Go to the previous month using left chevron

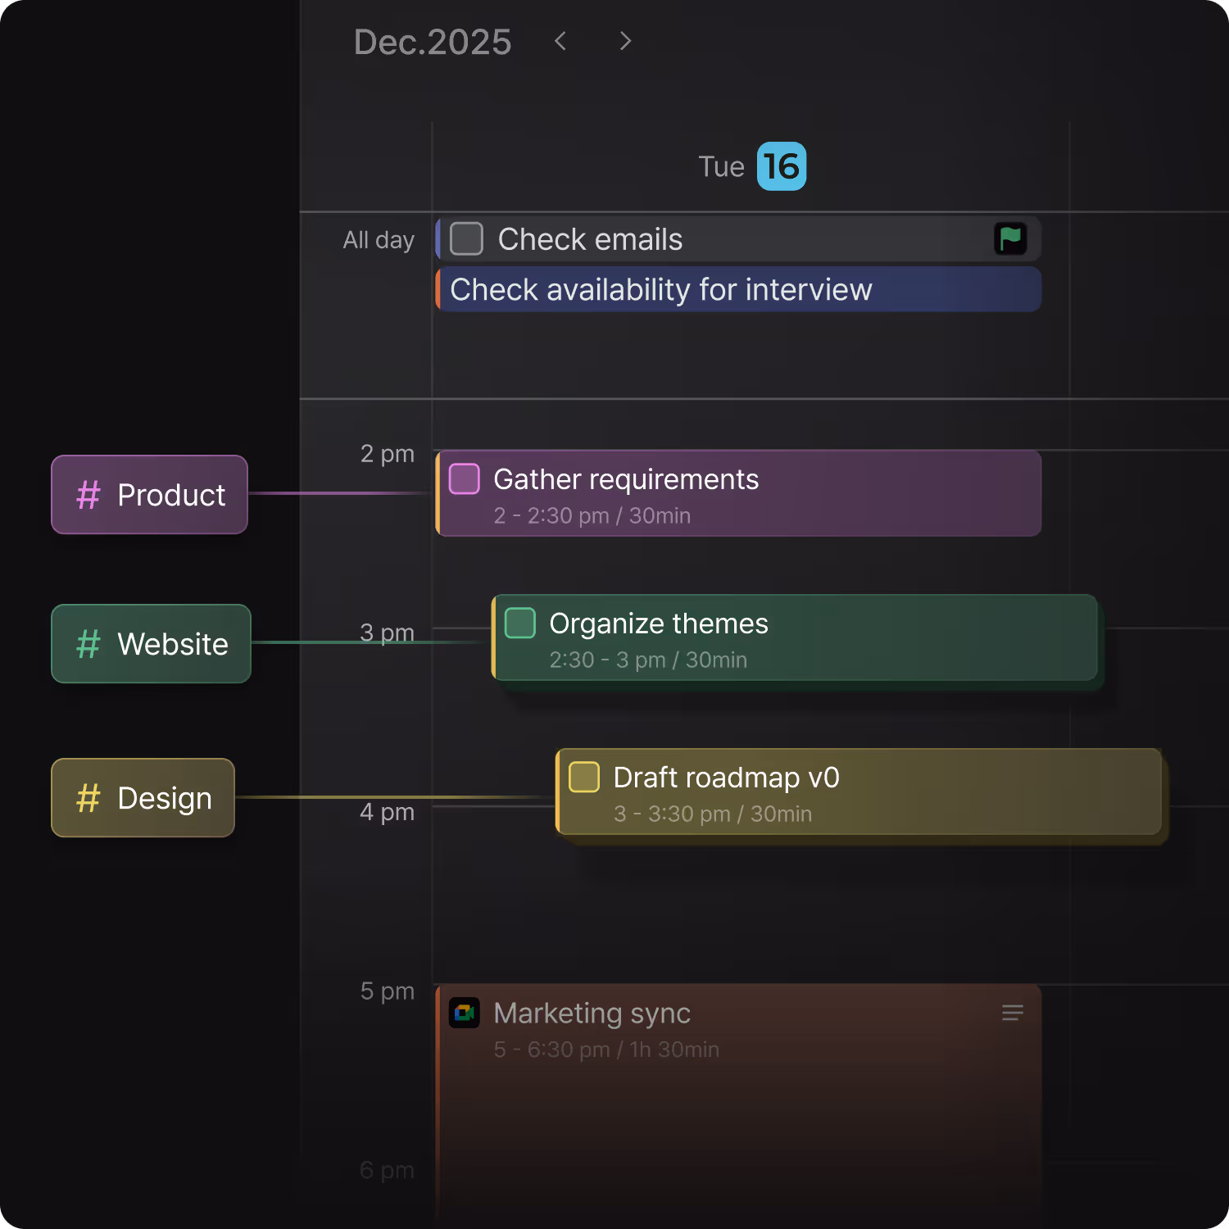pyautogui.click(x=560, y=41)
